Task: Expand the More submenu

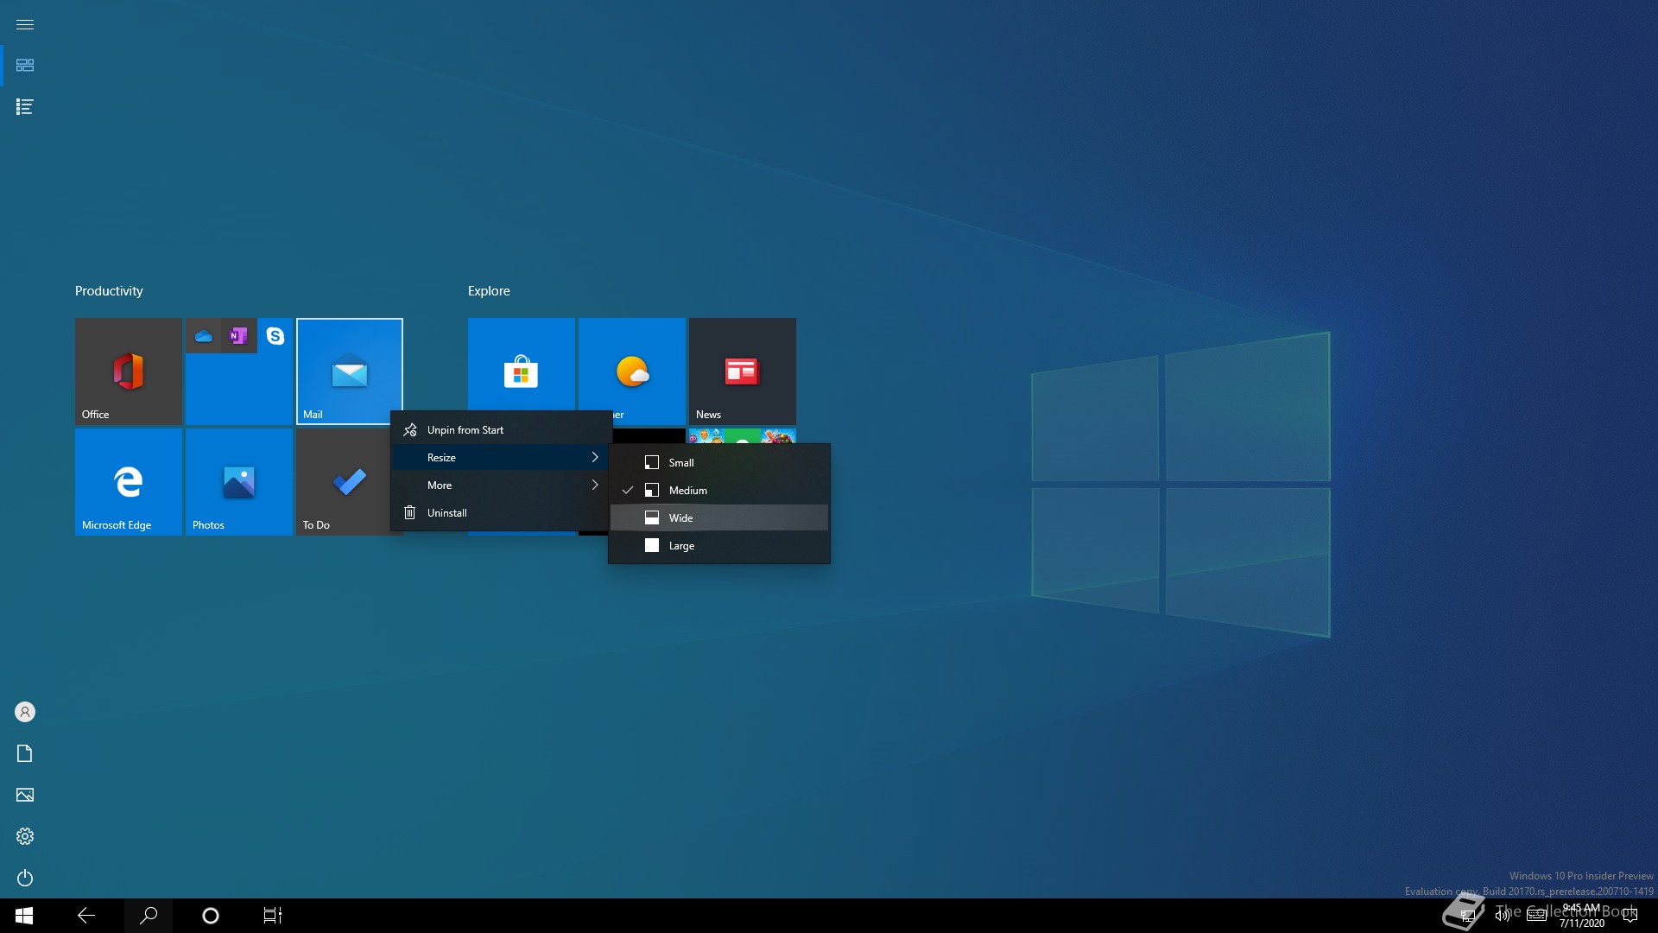Action: (502, 486)
